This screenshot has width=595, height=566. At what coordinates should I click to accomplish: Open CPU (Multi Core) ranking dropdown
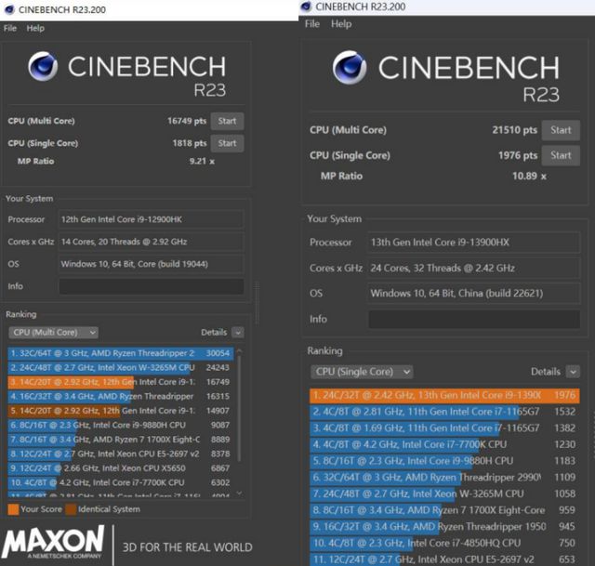(x=54, y=333)
